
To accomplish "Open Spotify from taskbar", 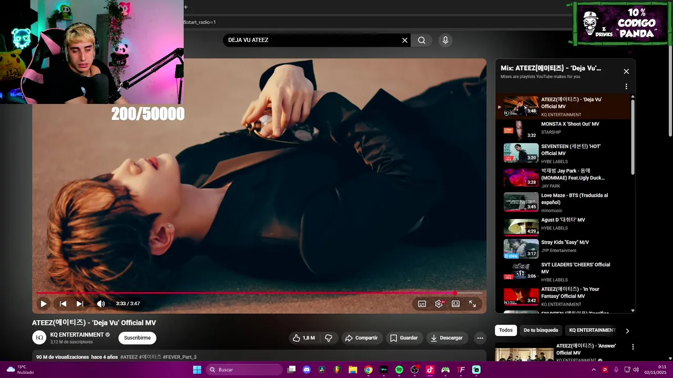I will coord(399,370).
